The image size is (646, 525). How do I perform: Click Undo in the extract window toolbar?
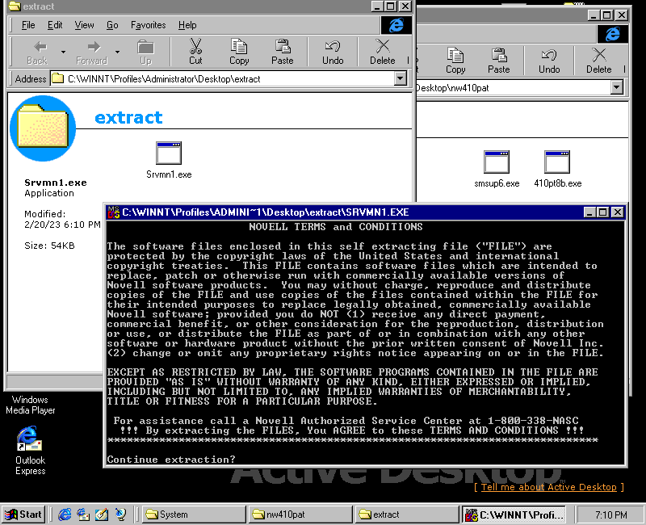coord(333,52)
